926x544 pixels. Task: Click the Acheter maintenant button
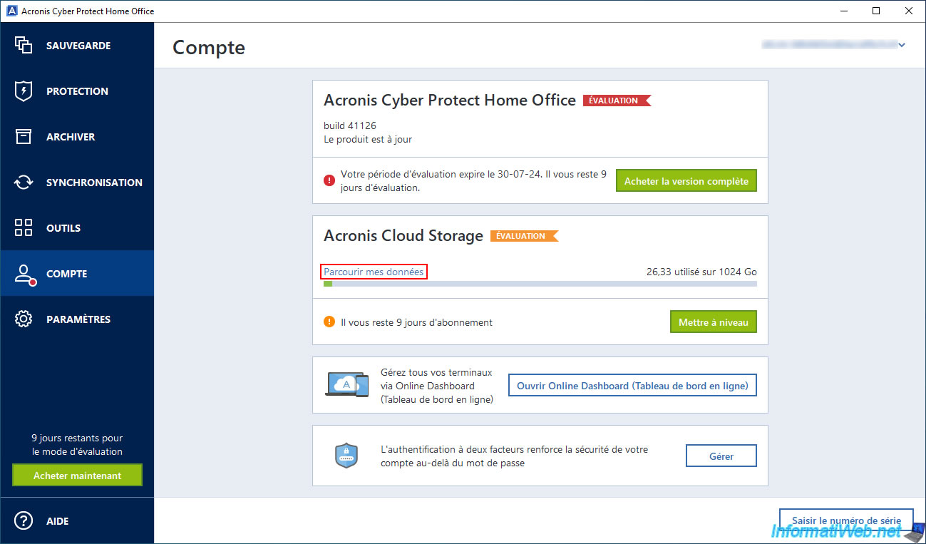pos(77,476)
